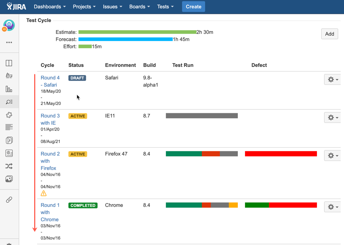Click the shuffle arrows icon in sidebar
This screenshot has height=245, width=344.
[9, 166]
